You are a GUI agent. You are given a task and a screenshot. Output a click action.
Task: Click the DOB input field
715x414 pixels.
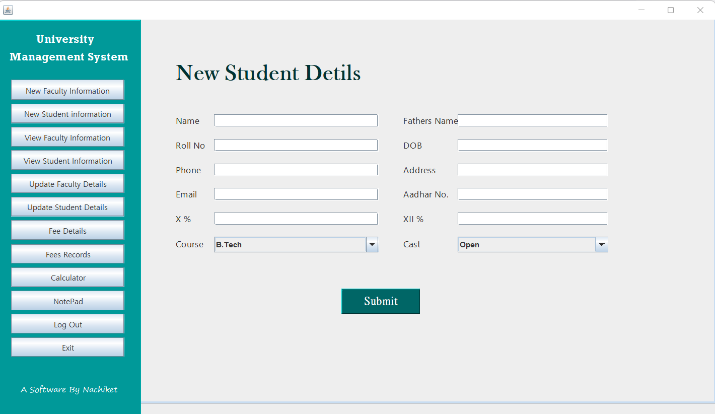532,145
